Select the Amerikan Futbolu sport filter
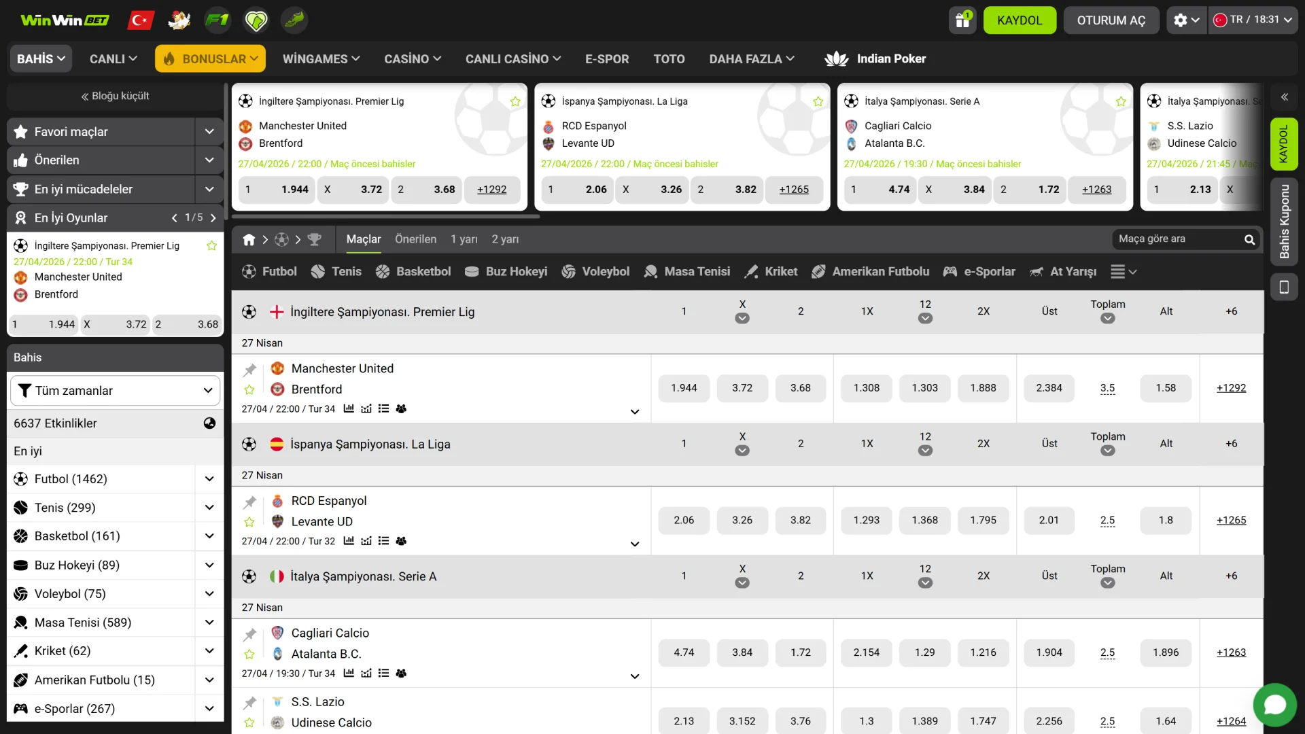 (871, 272)
